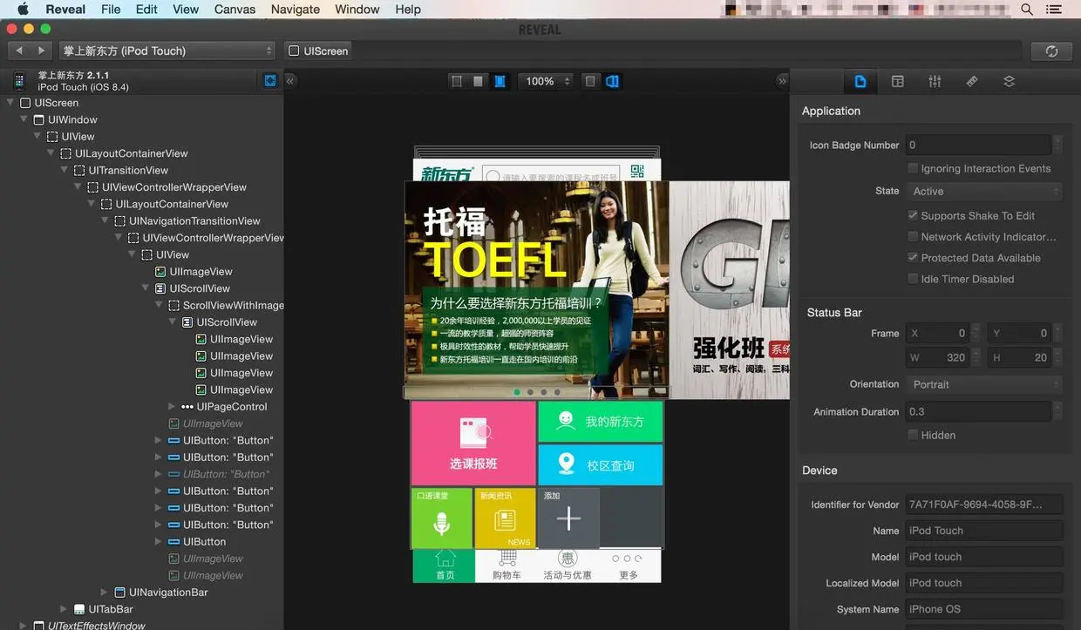This screenshot has height=630, width=1081.
Task: Toggle Supports Shake To Edit checkbox
Action: pos(913,215)
